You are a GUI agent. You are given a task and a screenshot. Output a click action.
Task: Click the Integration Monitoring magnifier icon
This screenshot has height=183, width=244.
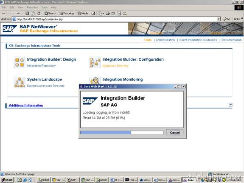pyautogui.click(x=95, y=80)
